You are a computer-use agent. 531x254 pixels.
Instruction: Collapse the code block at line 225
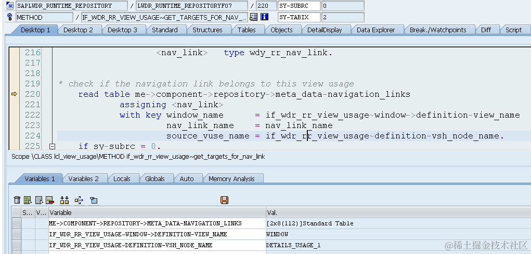point(52,146)
